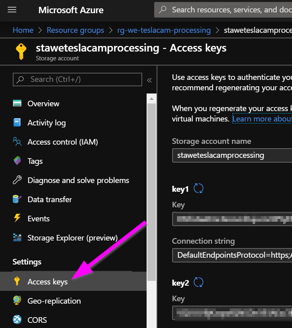The height and width of the screenshot is (328, 292).
Task: Regenerate key1 with refresh icon
Action: (x=198, y=188)
